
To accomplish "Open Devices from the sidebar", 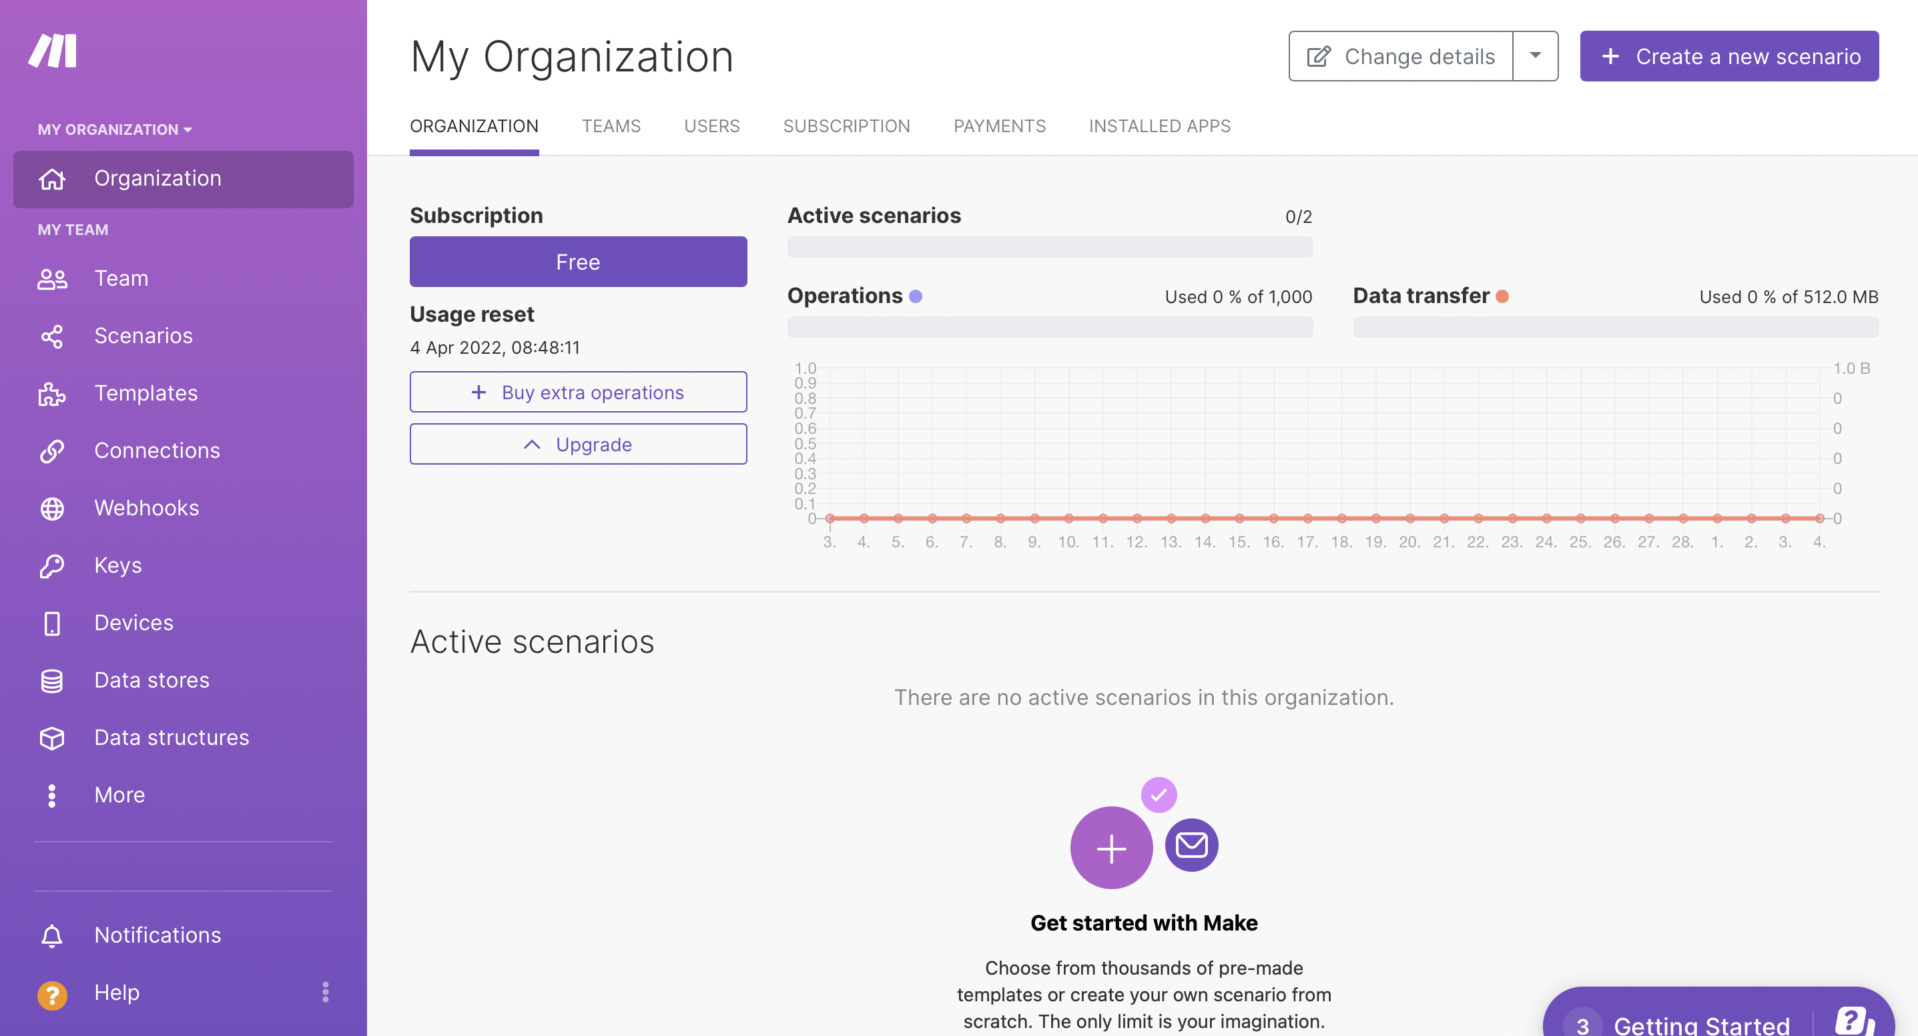I will [133, 623].
